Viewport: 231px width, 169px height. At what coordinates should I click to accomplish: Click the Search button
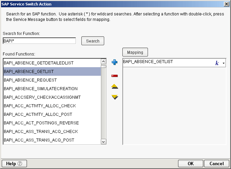(93, 41)
